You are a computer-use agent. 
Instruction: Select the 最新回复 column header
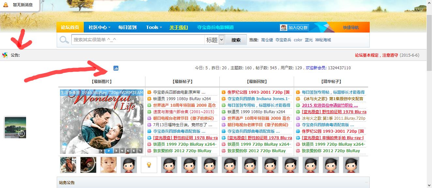[257, 82]
